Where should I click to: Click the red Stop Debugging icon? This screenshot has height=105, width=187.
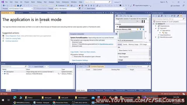(80, 6)
